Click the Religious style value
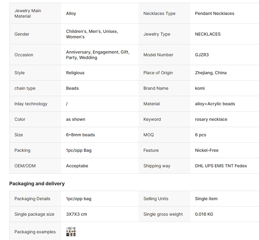Image resolution: width=259 pixels, height=240 pixels. click(75, 73)
